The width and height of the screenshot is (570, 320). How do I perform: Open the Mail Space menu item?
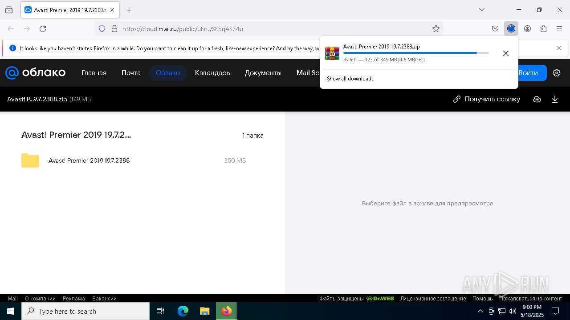[308, 73]
